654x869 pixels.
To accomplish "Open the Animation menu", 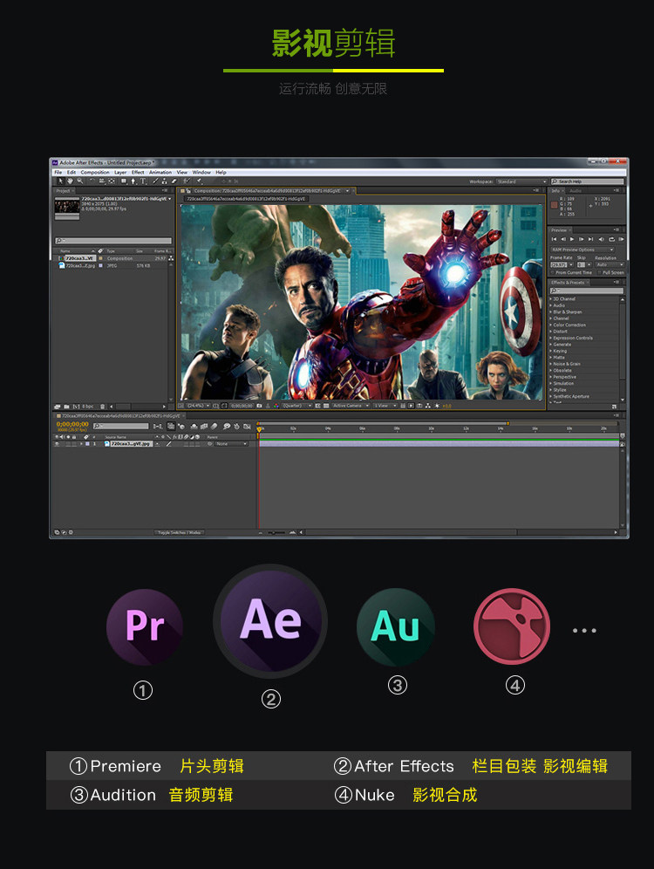I will click(x=160, y=173).
